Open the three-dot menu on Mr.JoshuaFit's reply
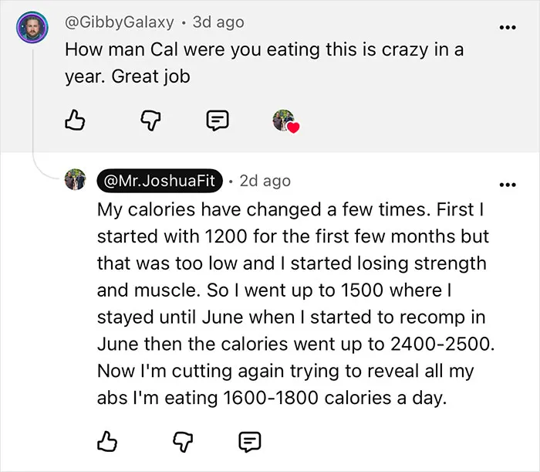 tap(508, 185)
